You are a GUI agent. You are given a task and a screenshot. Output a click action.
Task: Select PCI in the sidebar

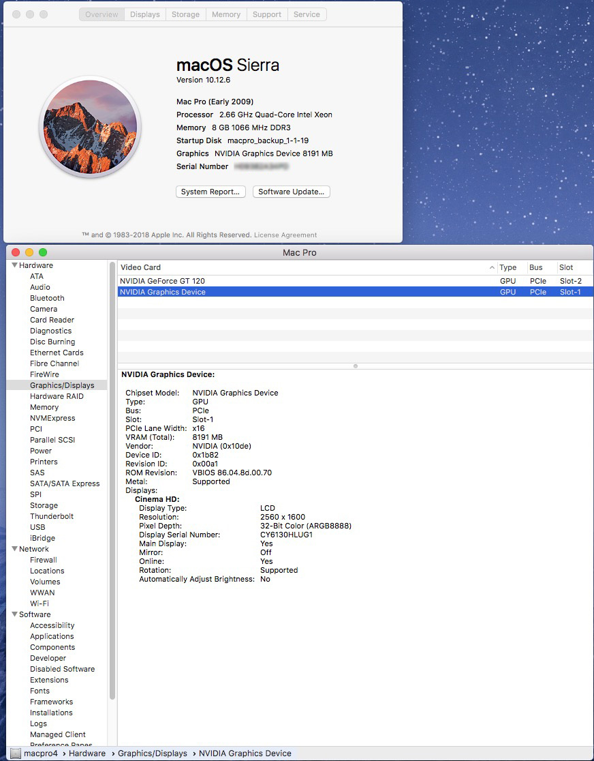(x=36, y=429)
